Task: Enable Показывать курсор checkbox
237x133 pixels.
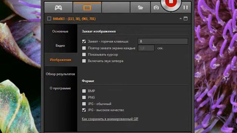Action: [84, 54]
